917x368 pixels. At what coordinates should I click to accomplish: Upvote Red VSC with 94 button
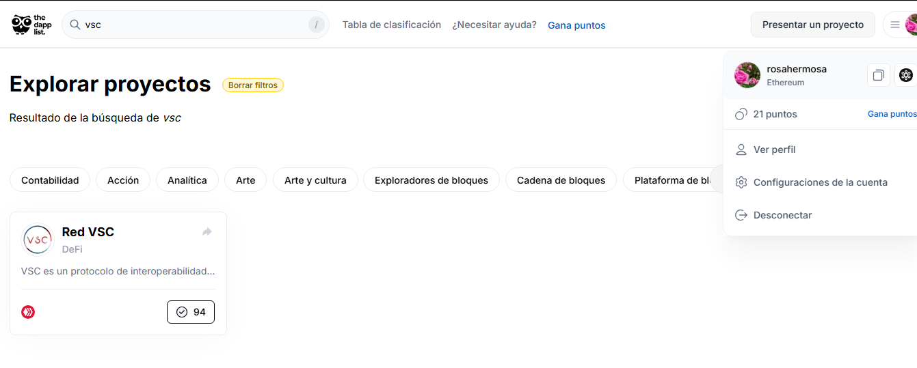[x=191, y=312]
